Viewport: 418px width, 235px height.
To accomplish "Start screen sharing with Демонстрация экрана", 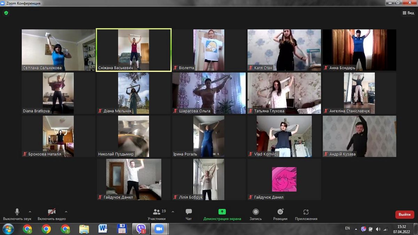I will tap(222, 214).
